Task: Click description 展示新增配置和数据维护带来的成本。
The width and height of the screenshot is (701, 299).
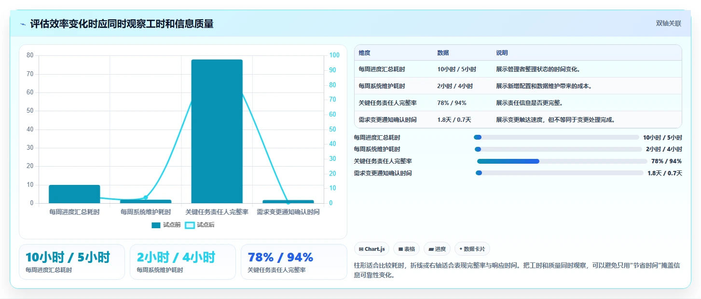Action: coord(544,86)
